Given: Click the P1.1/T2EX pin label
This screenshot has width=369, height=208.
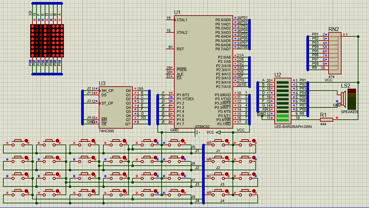Looking at the screenshot, I should pos(185,99).
